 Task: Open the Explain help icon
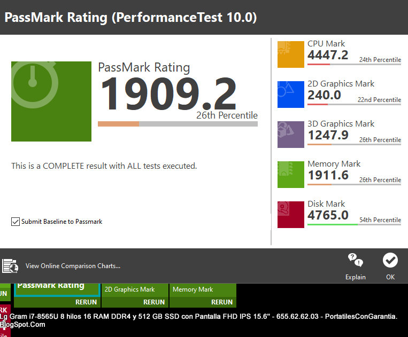click(x=356, y=260)
